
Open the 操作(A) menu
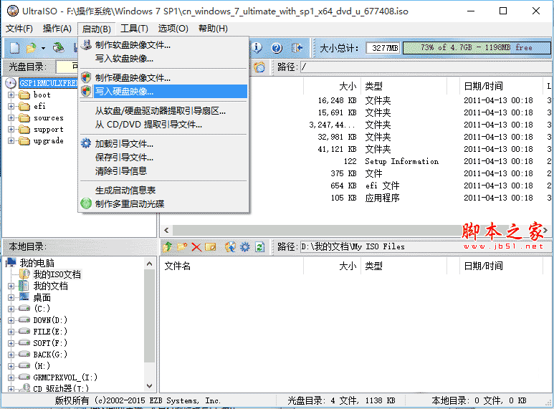[57, 29]
